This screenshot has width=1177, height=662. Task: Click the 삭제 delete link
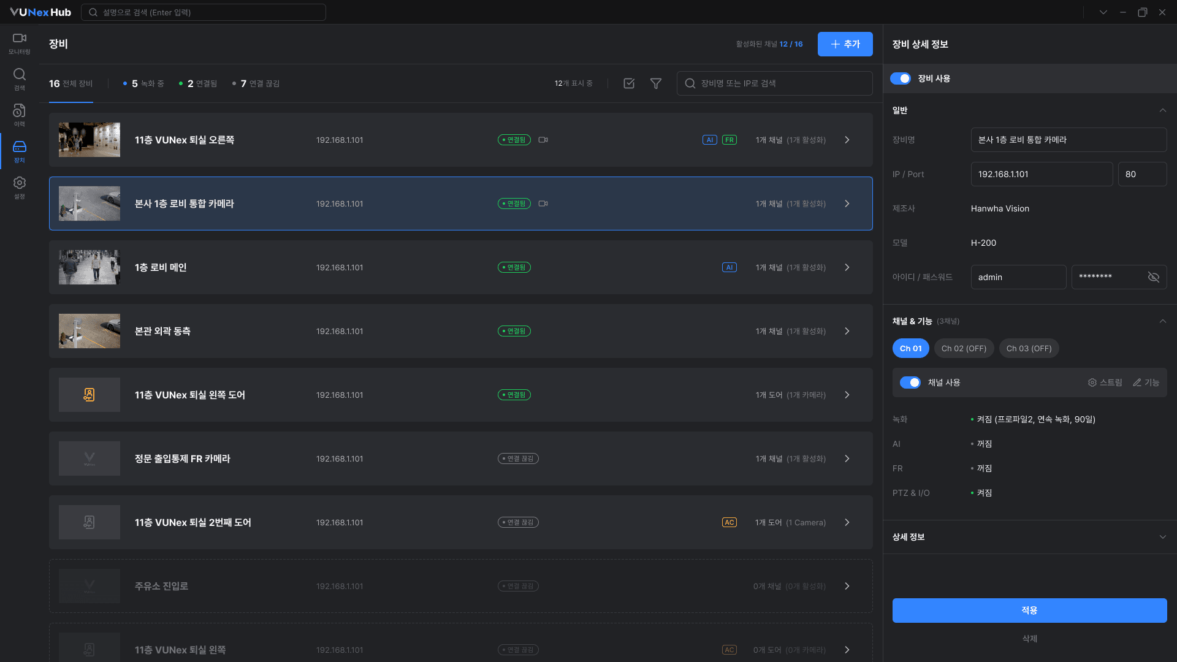point(1030,639)
